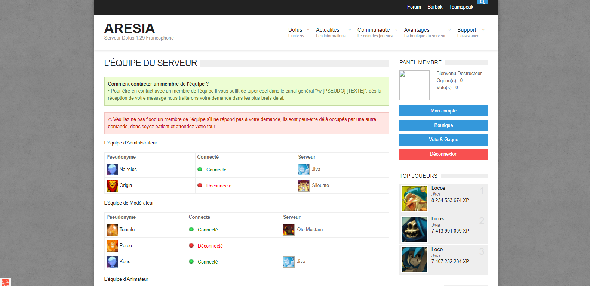Click Ogrine(s) : 0 text

coord(449,81)
